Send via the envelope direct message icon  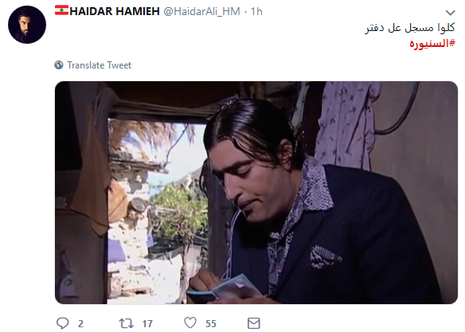point(253,323)
